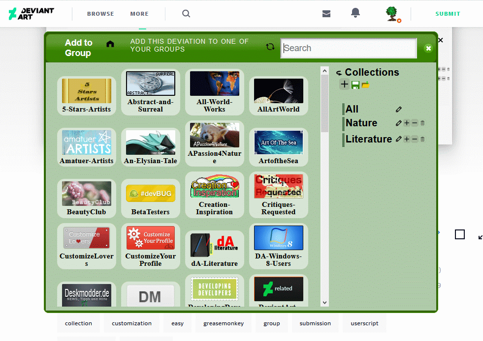Add group to Nature collection
This screenshot has width=483, height=341.
pyautogui.click(x=407, y=123)
